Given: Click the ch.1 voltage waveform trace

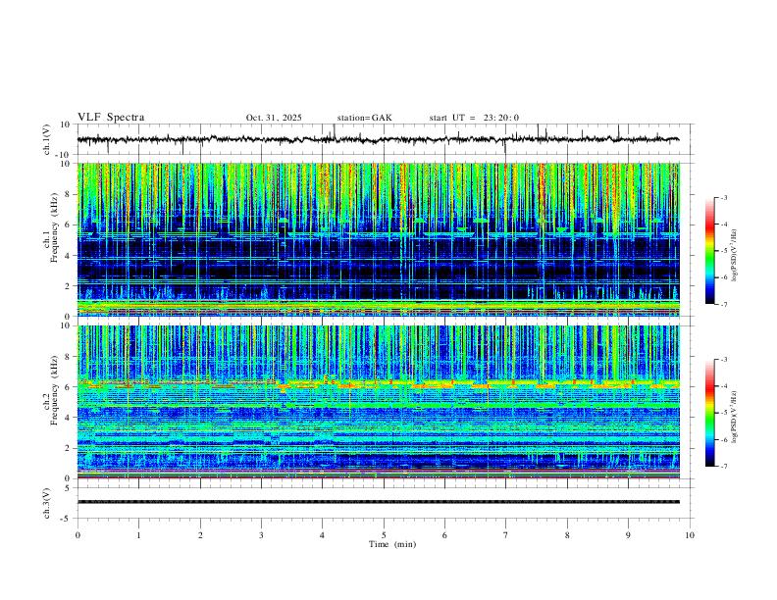Looking at the screenshot, I should click(378, 139).
